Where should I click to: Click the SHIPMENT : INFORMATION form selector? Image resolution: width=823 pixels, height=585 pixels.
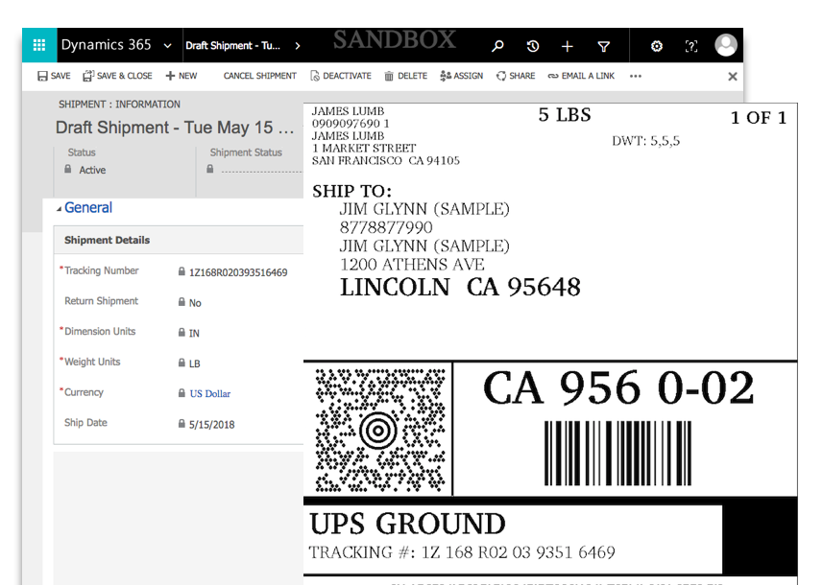pyautogui.click(x=119, y=105)
